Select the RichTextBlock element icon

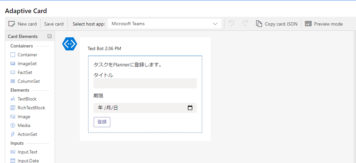[13, 108]
